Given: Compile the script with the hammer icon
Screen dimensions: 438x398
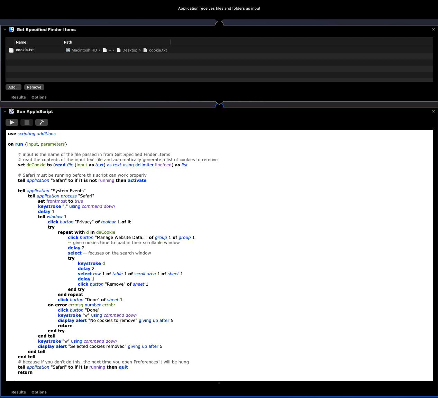Looking at the screenshot, I should click(x=42, y=122).
